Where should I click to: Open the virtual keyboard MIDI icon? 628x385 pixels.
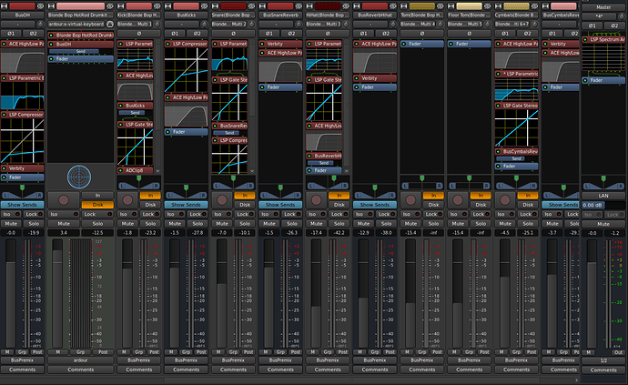click(111, 25)
